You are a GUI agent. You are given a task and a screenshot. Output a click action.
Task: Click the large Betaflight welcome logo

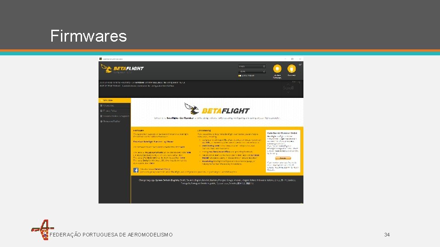click(217, 109)
